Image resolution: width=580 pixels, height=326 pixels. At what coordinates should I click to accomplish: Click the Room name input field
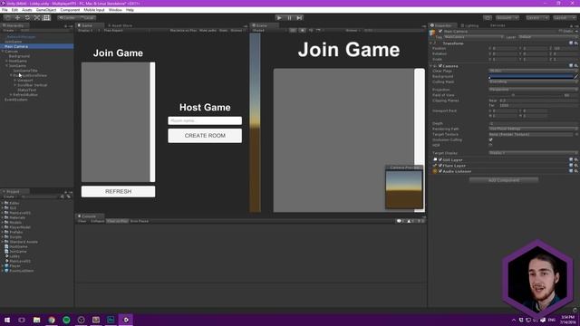[205, 120]
